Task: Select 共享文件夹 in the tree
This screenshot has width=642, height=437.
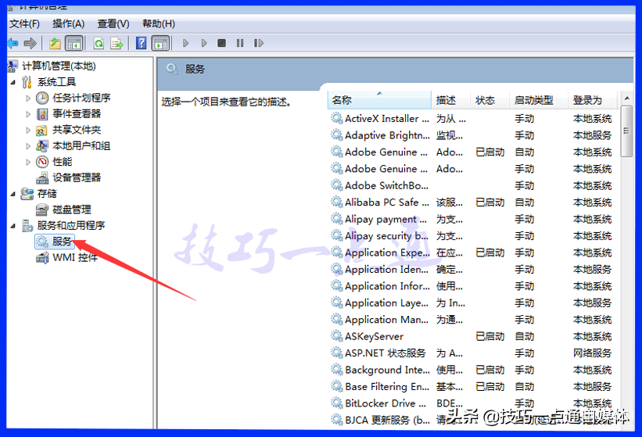Action: (x=77, y=130)
